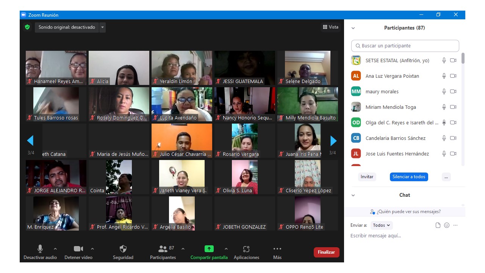Select Lupita Avendaño video tile
This screenshot has width=485, height=273.
tap(182, 104)
